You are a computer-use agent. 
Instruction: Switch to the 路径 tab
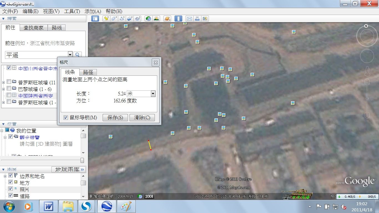click(x=88, y=72)
